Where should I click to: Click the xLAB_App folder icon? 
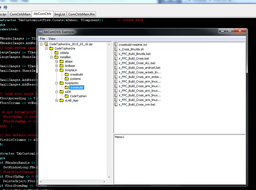point(62,100)
